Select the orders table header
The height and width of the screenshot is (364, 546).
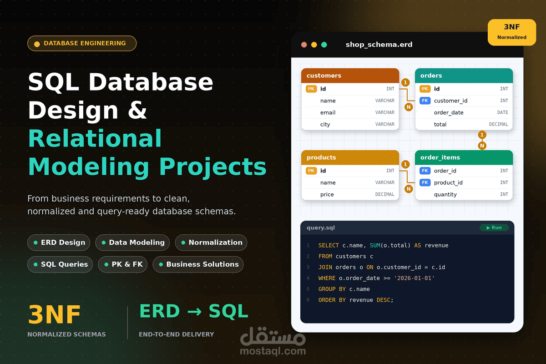click(464, 76)
